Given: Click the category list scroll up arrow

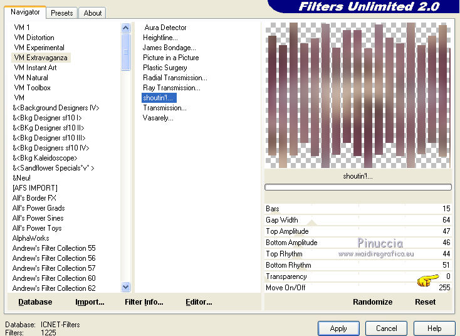Looking at the screenshot, I should click(x=125, y=28).
